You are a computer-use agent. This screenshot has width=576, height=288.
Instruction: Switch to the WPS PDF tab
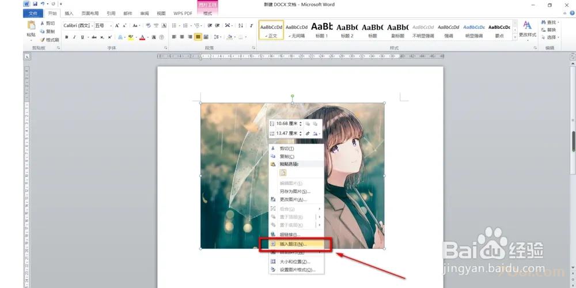[x=183, y=13]
